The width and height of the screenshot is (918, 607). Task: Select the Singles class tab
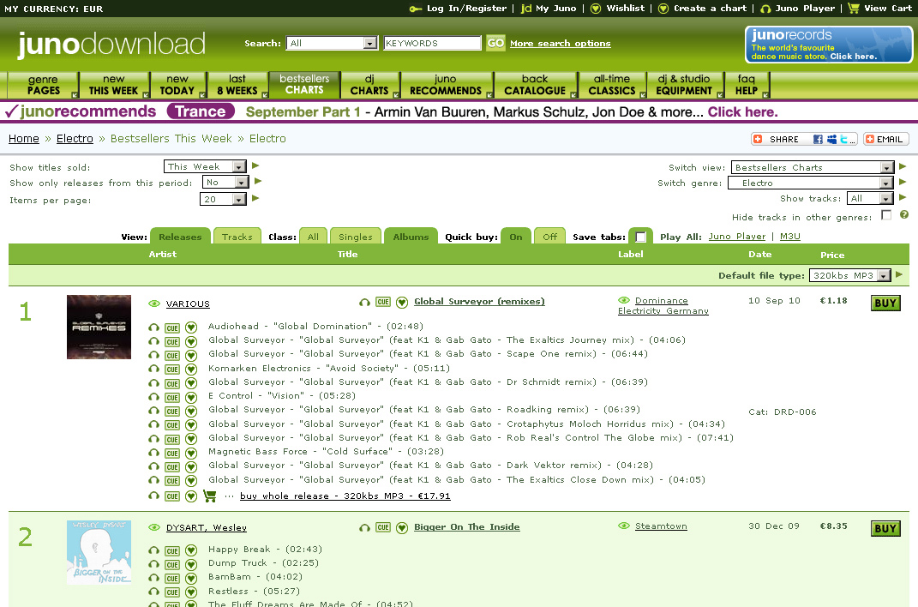tap(356, 237)
